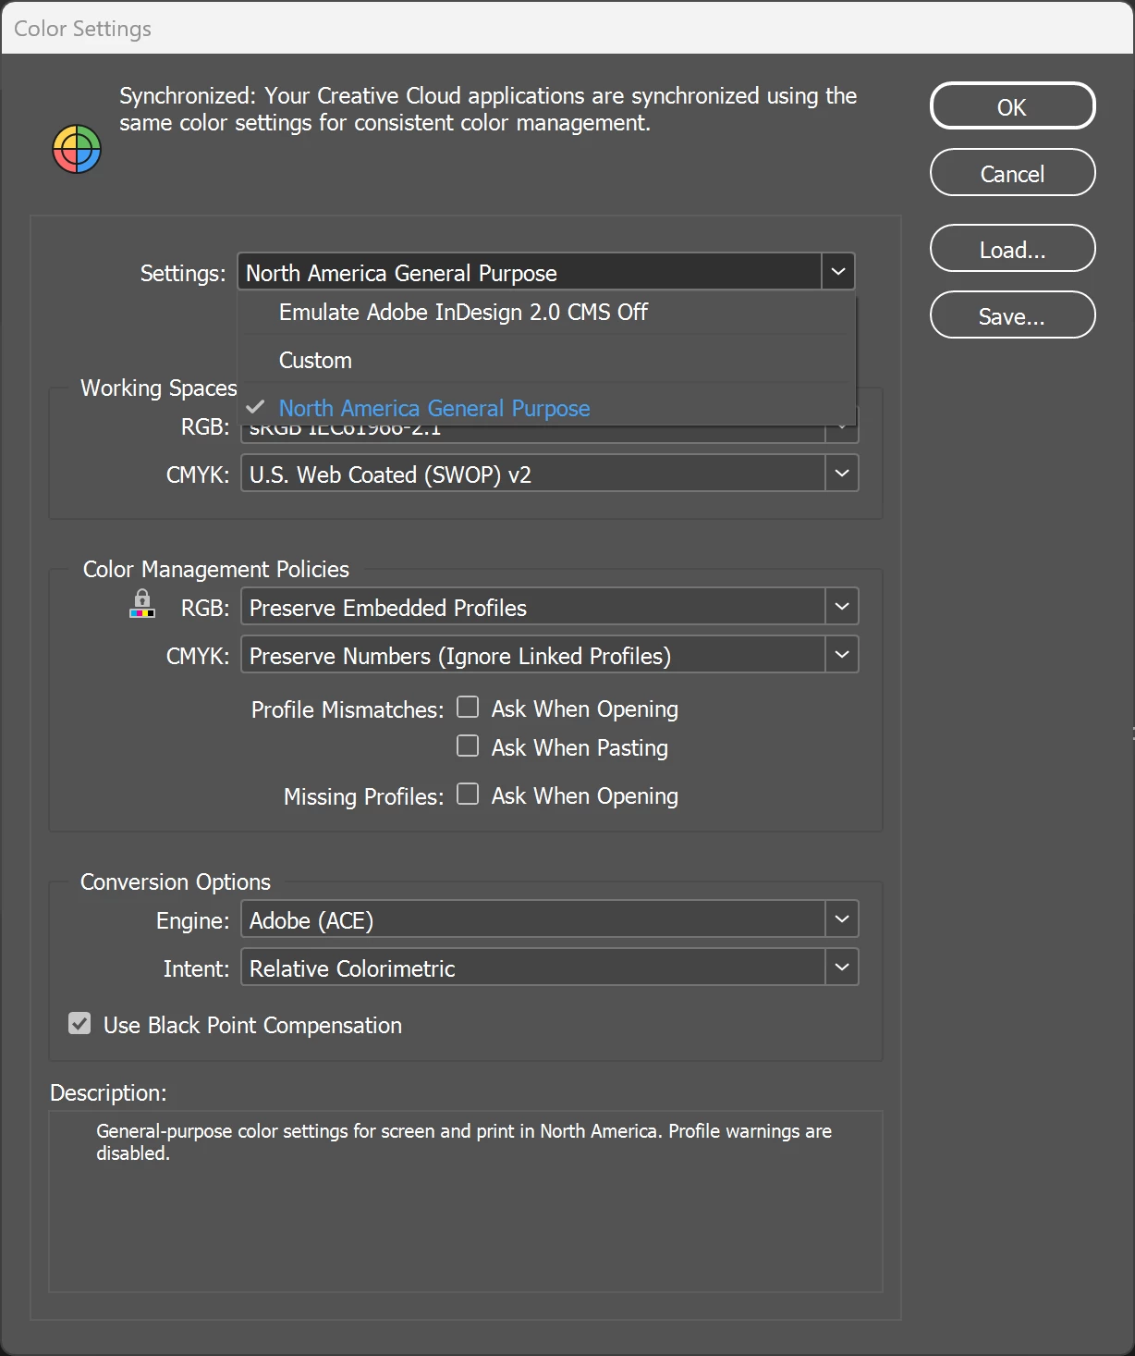Screen dimensions: 1135x1356
Task: Enable Ask When Pasting checkbox
Action: (x=468, y=746)
